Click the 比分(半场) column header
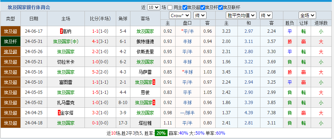 pyautogui.click(x=100, y=19)
